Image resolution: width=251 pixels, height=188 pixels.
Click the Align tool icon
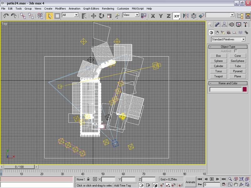pos(201,16)
